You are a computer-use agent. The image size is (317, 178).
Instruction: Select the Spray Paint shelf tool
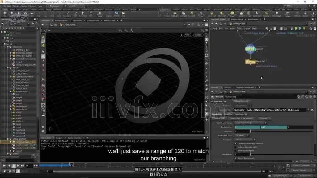[x=83, y=14]
